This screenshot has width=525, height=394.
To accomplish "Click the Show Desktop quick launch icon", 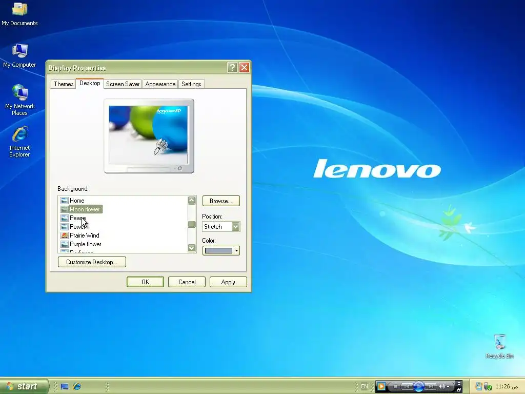I will [65, 386].
